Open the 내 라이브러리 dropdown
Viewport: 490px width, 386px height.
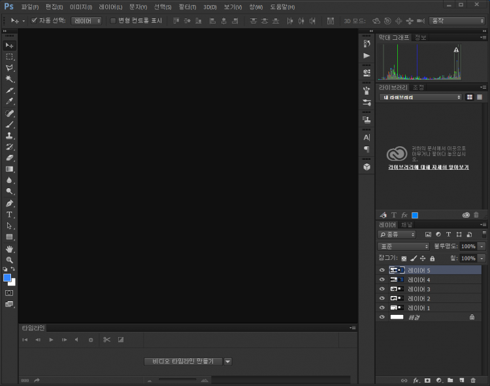[420, 97]
